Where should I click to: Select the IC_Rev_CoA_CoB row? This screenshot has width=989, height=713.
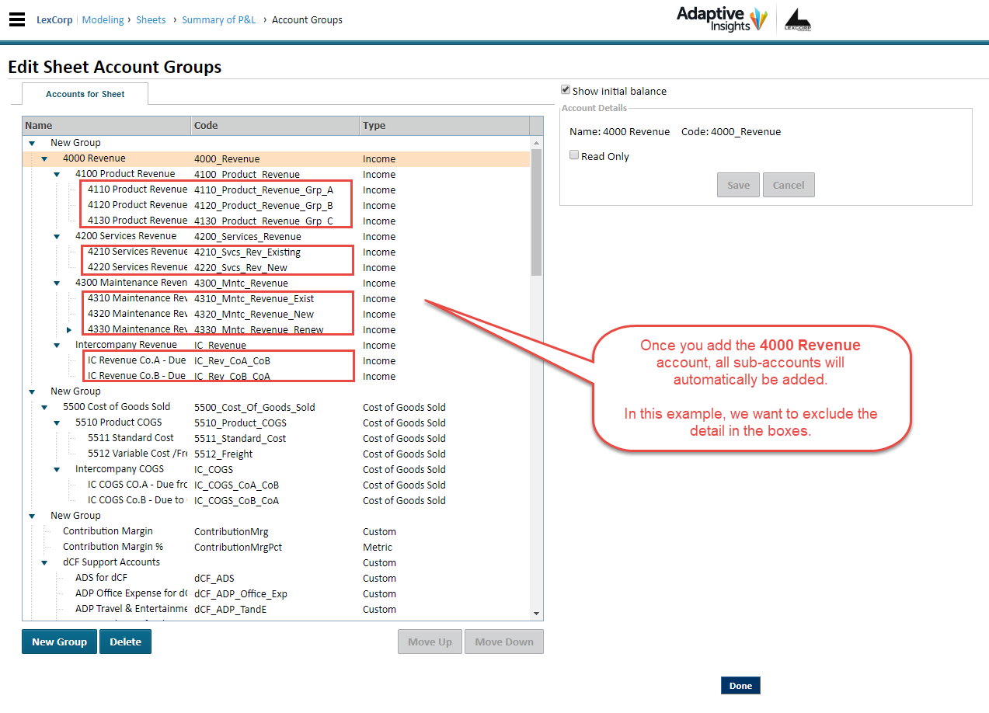(x=276, y=360)
